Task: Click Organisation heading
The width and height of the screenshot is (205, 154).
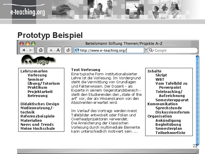Action: click(x=160, y=116)
